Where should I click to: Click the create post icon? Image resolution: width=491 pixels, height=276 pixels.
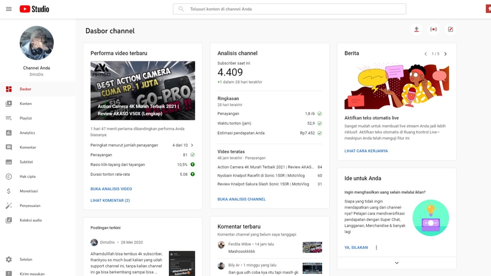coord(450,30)
